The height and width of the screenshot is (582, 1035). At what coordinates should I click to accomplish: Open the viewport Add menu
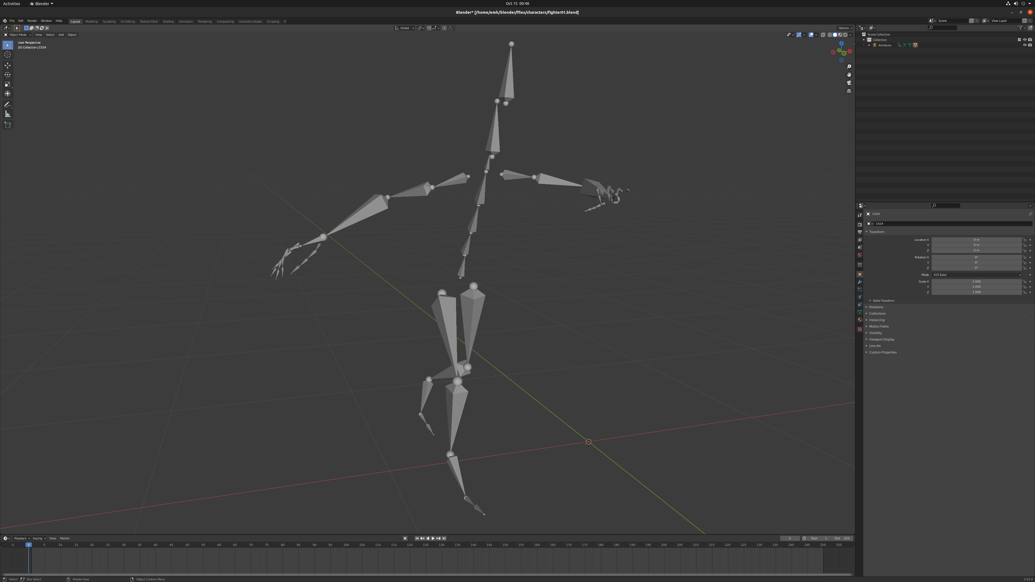click(61, 35)
